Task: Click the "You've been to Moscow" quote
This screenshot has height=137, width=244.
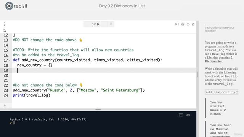Action: pyautogui.click(x=221, y=131)
